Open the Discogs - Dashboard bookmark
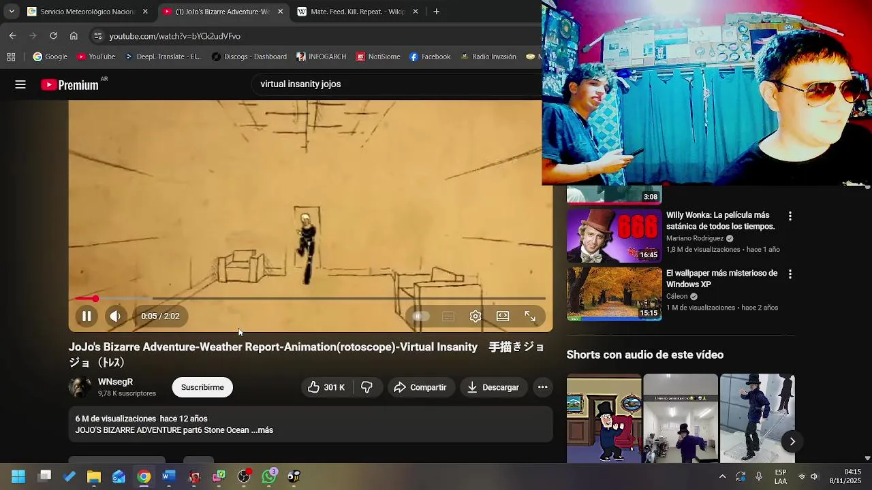The height and width of the screenshot is (490, 872). click(249, 56)
